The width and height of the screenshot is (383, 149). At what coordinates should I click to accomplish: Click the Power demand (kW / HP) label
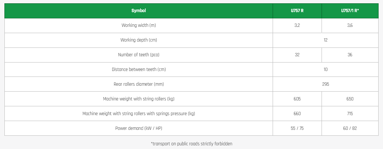(x=139, y=128)
